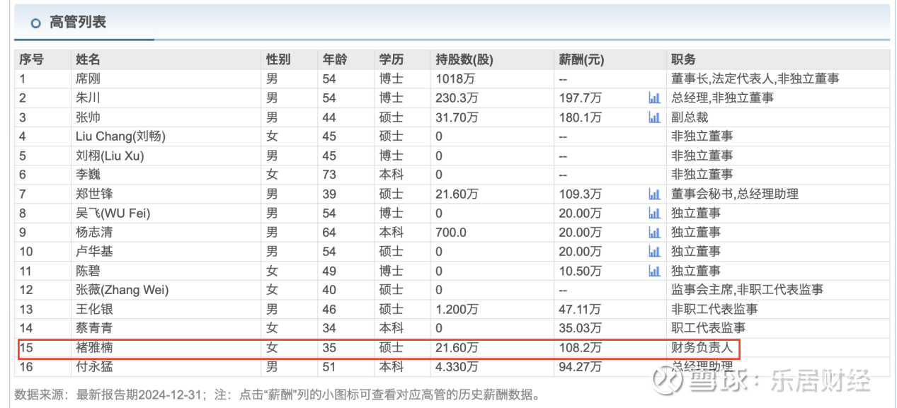Select the name 付永猛 in row 16
The width and height of the screenshot is (897, 408).
click(94, 366)
